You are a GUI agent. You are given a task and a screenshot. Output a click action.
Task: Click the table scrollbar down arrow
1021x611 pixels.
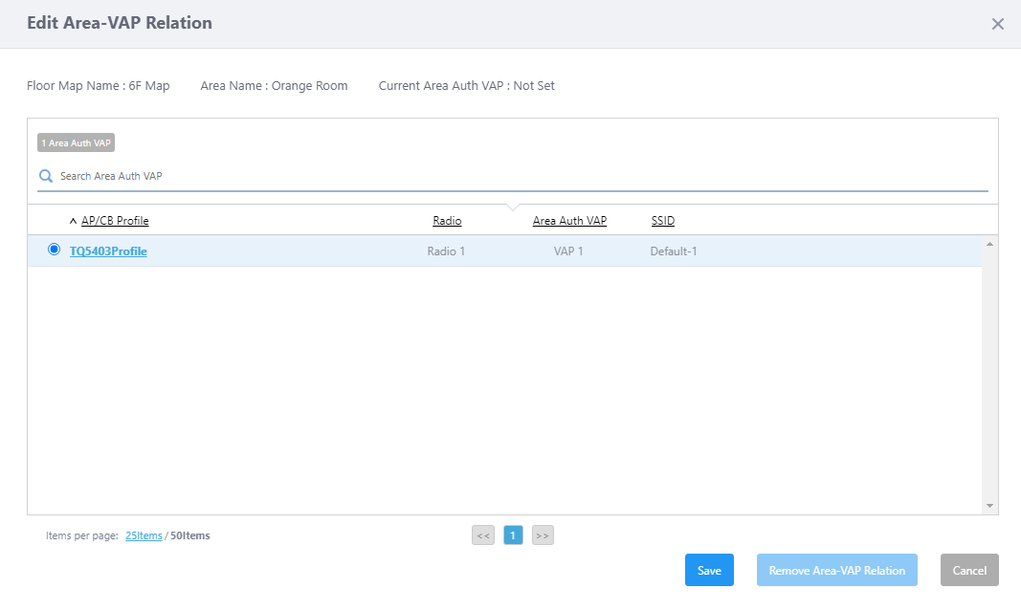pyautogui.click(x=989, y=506)
